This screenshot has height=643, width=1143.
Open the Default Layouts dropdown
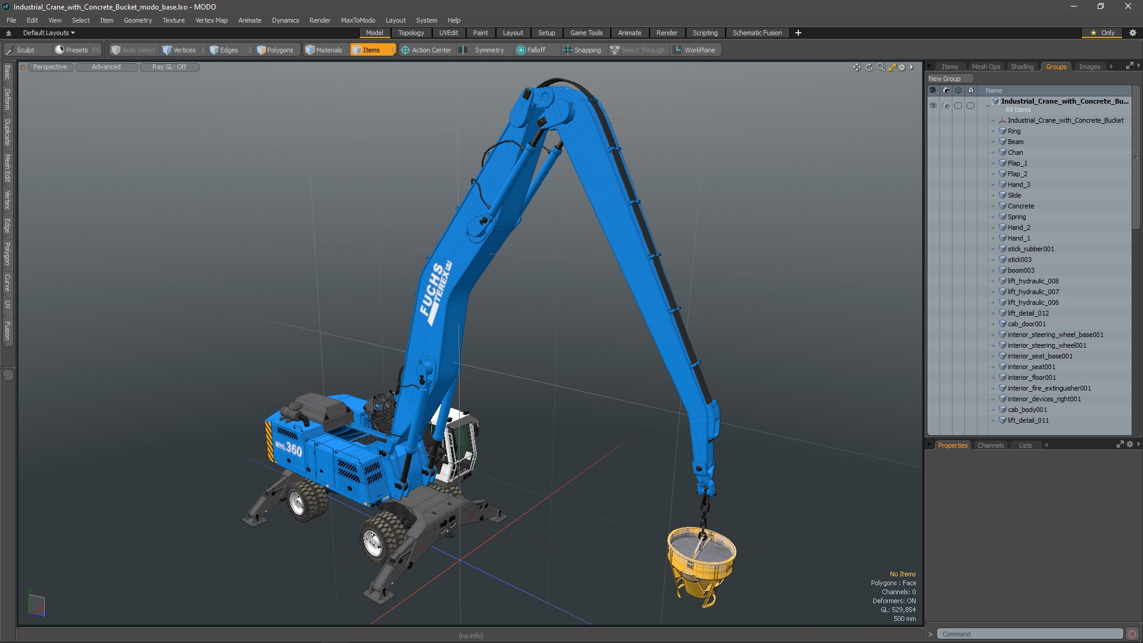[49, 33]
